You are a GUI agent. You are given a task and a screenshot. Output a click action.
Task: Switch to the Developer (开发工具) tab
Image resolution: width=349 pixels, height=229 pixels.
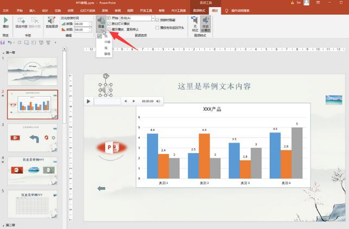146,11
